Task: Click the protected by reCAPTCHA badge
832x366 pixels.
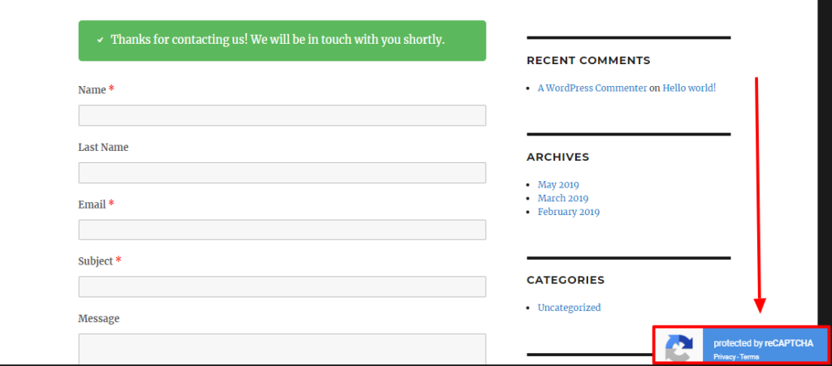Action: pyautogui.click(x=739, y=346)
